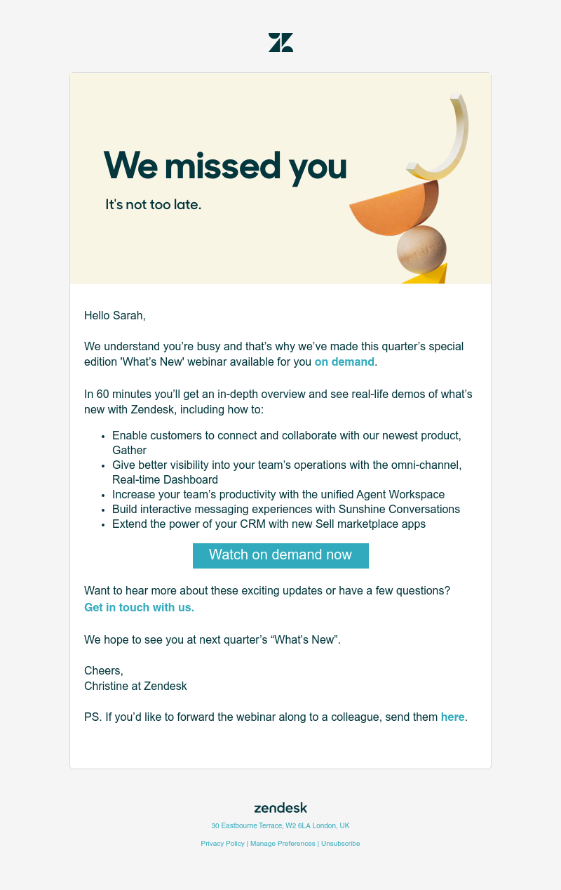This screenshot has height=890, width=561.
Task: Select the wooden sphere in banner artwork
Action: (x=421, y=250)
